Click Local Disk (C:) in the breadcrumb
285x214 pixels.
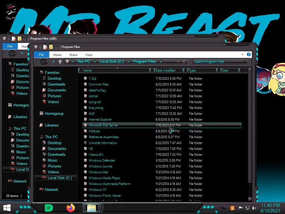click(x=111, y=62)
